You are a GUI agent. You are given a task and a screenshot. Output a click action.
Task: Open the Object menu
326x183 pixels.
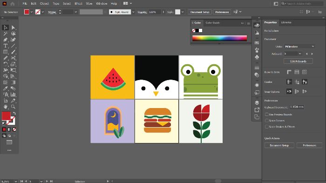(44, 4)
